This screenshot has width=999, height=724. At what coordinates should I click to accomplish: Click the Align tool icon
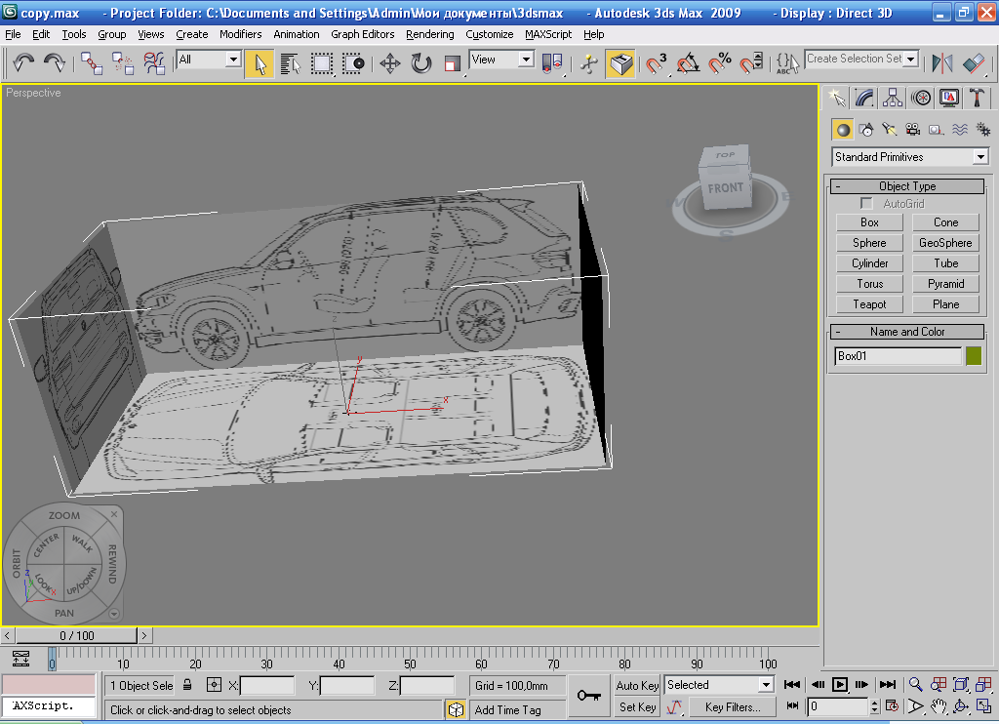974,63
